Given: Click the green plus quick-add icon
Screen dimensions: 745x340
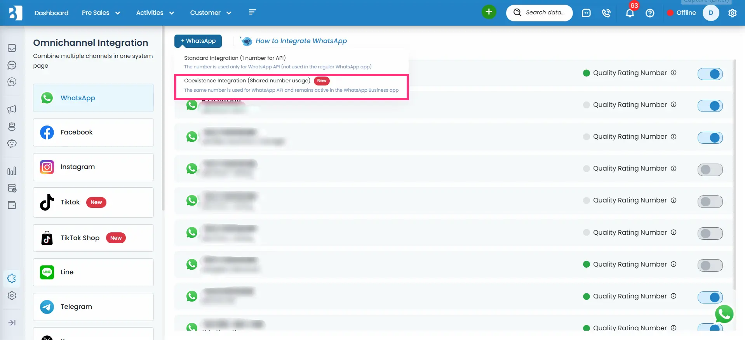Looking at the screenshot, I should point(489,12).
